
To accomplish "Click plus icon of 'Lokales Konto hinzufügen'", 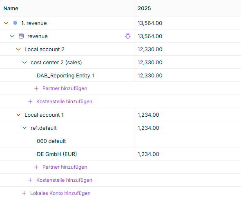I will tap(24, 193).
